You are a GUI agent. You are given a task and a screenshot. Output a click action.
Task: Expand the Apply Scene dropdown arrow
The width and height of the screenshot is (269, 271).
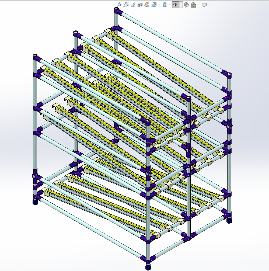(198, 5)
